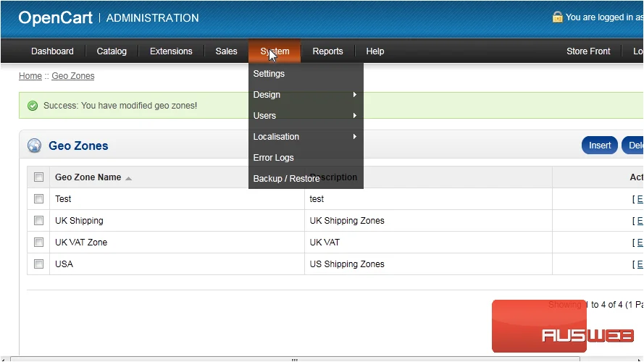Click the US Shipping Zones description

click(347, 264)
